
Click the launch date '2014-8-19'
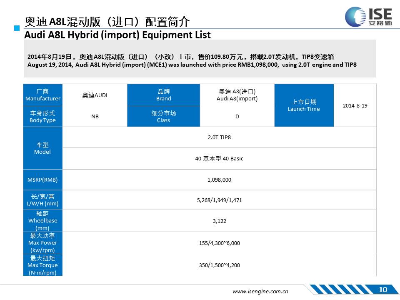355,105
